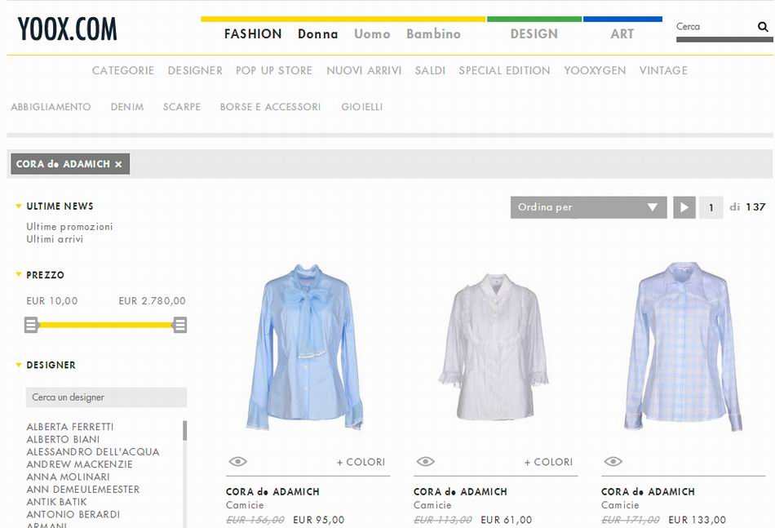Select ANN DEMEULEMEESTER designer
Image resolution: width=775 pixels, height=528 pixels.
click(83, 490)
